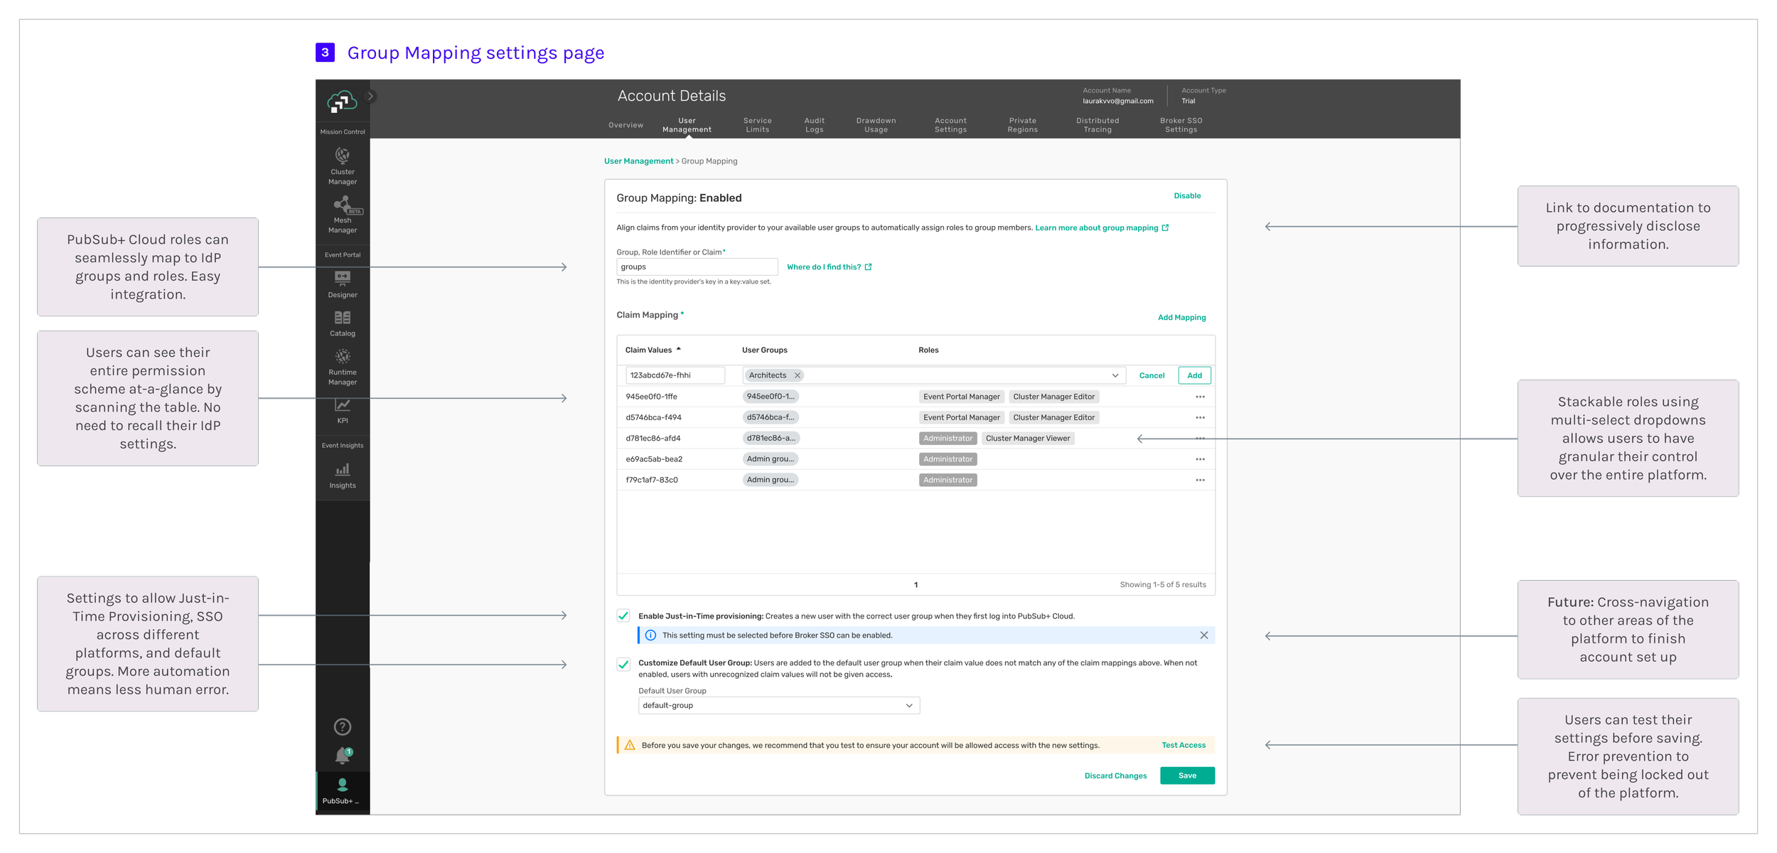
Task: Open the Catalog sidebar icon
Action: [342, 318]
